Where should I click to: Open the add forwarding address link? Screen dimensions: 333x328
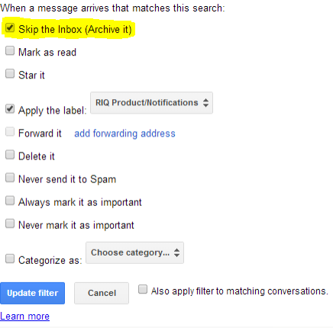[x=124, y=133]
